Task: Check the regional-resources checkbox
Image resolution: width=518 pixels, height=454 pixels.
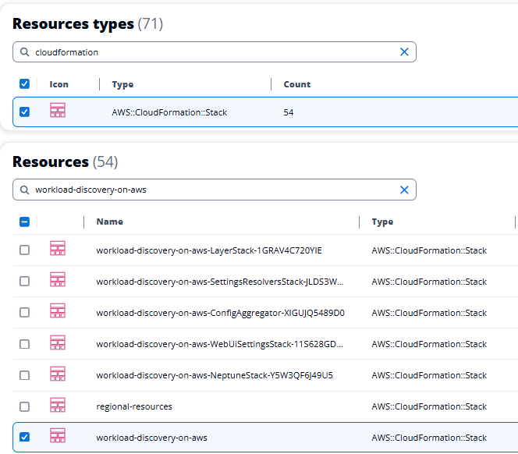Action: click(x=24, y=406)
